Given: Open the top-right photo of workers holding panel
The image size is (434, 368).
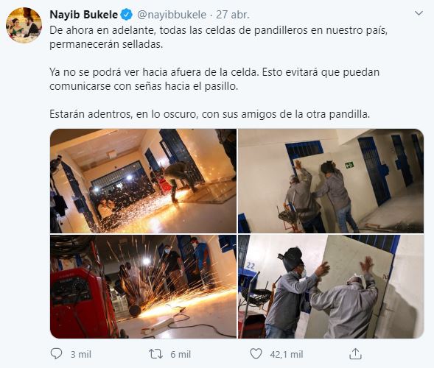Looking at the screenshot, I should 331,181.
